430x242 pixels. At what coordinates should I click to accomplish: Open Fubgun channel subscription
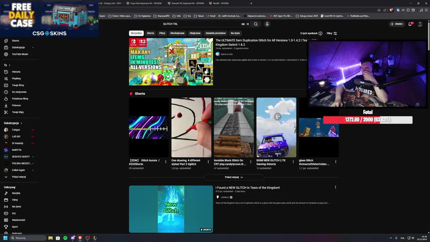click(x=16, y=130)
